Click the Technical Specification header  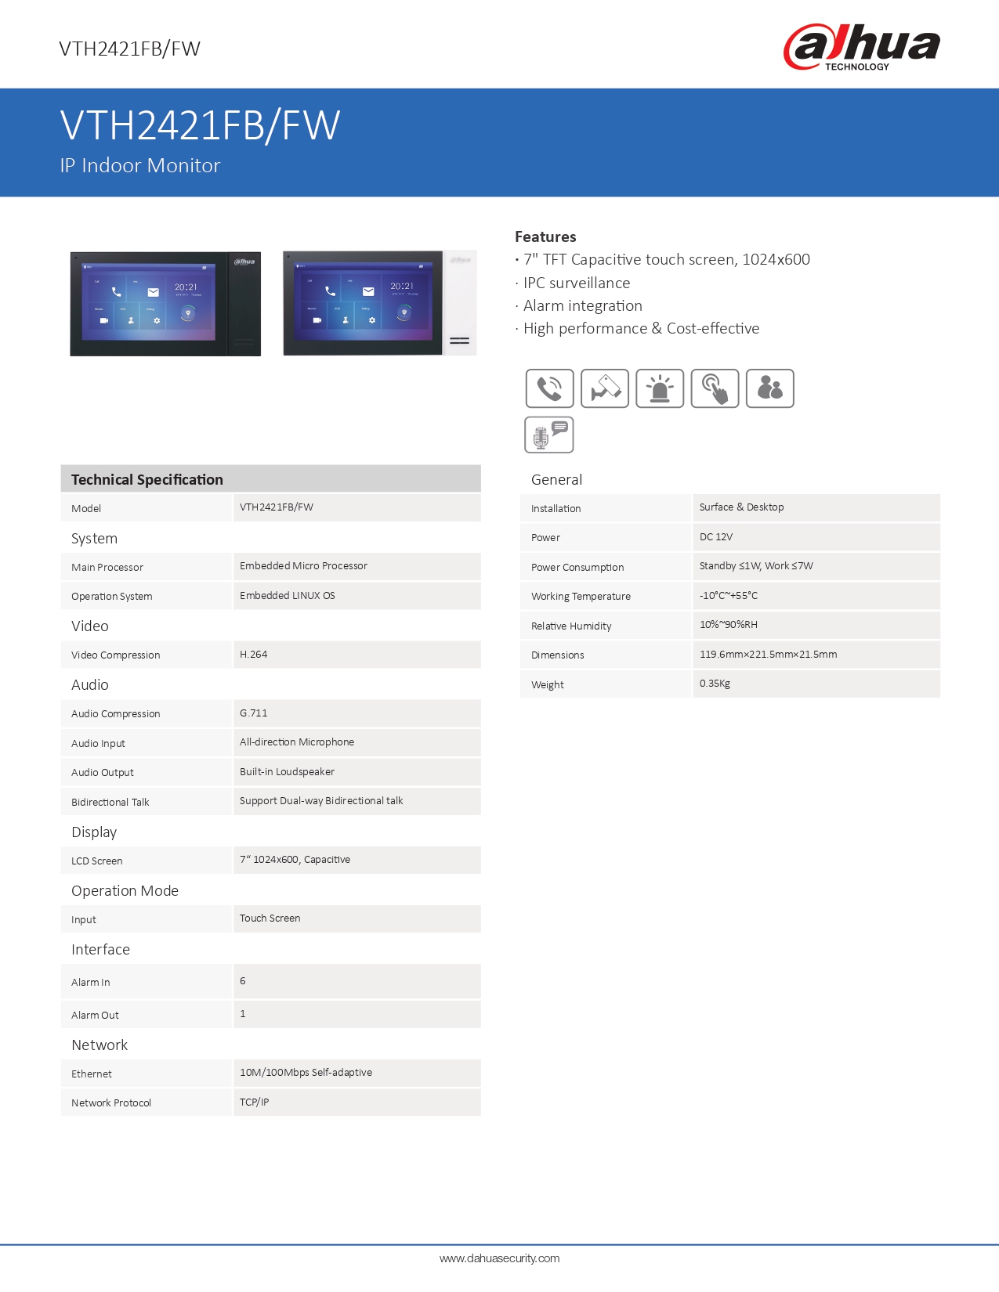coord(271,479)
